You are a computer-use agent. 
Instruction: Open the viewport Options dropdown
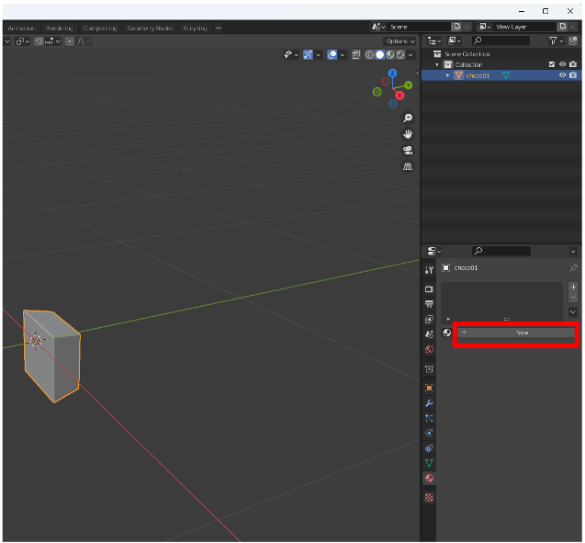pos(399,41)
